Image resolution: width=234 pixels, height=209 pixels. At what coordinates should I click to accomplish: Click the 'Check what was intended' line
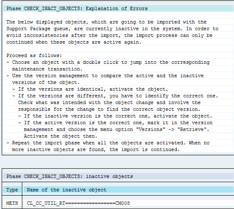coord(109,102)
